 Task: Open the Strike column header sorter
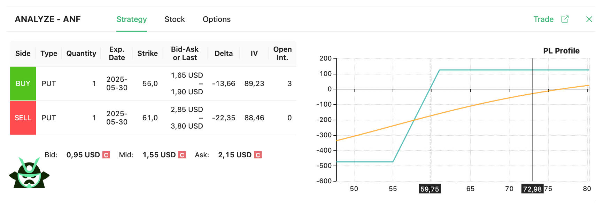pos(147,53)
